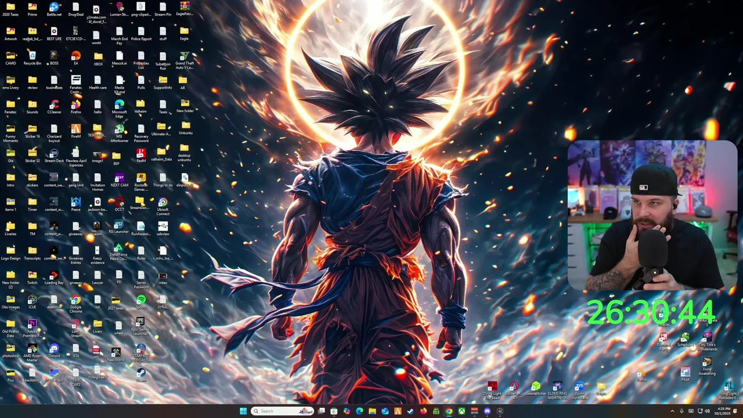Screen dimensions: 743x418
Task: Open the Discord desktop shortcut
Action: pyautogui.click(x=54, y=350)
